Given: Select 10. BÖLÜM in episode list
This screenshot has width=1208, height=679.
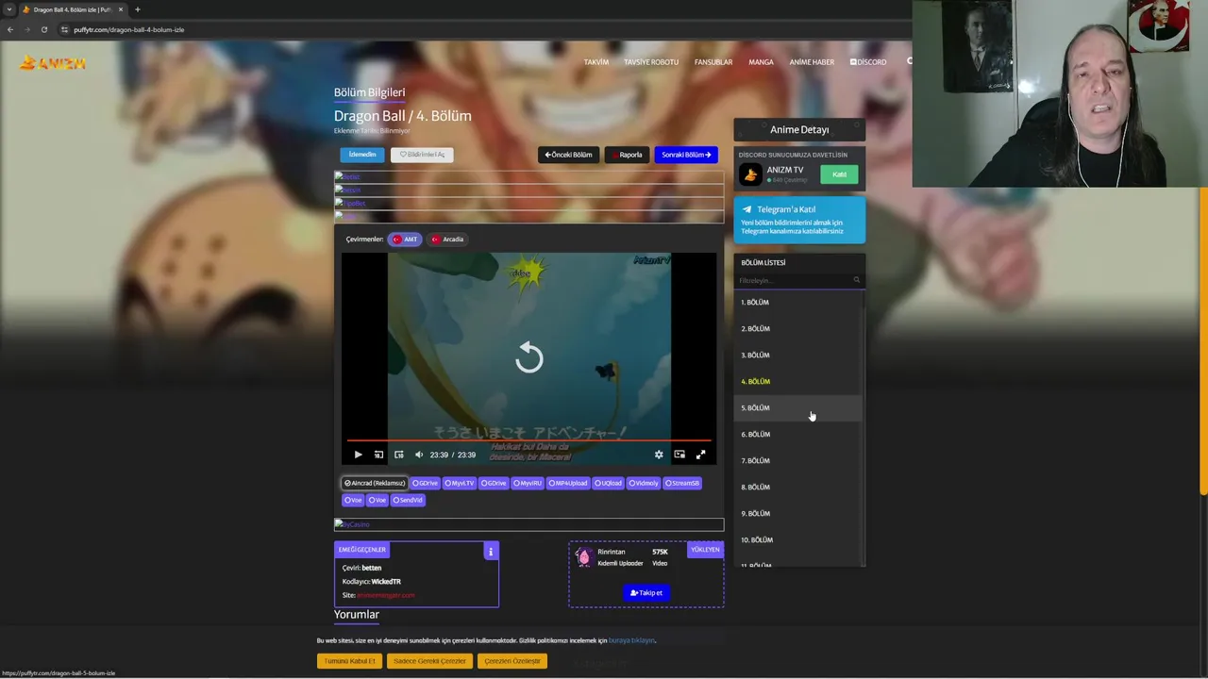Looking at the screenshot, I should click(797, 539).
